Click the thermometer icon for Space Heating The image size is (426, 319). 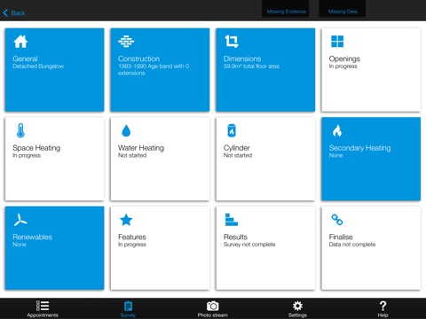click(20, 130)
